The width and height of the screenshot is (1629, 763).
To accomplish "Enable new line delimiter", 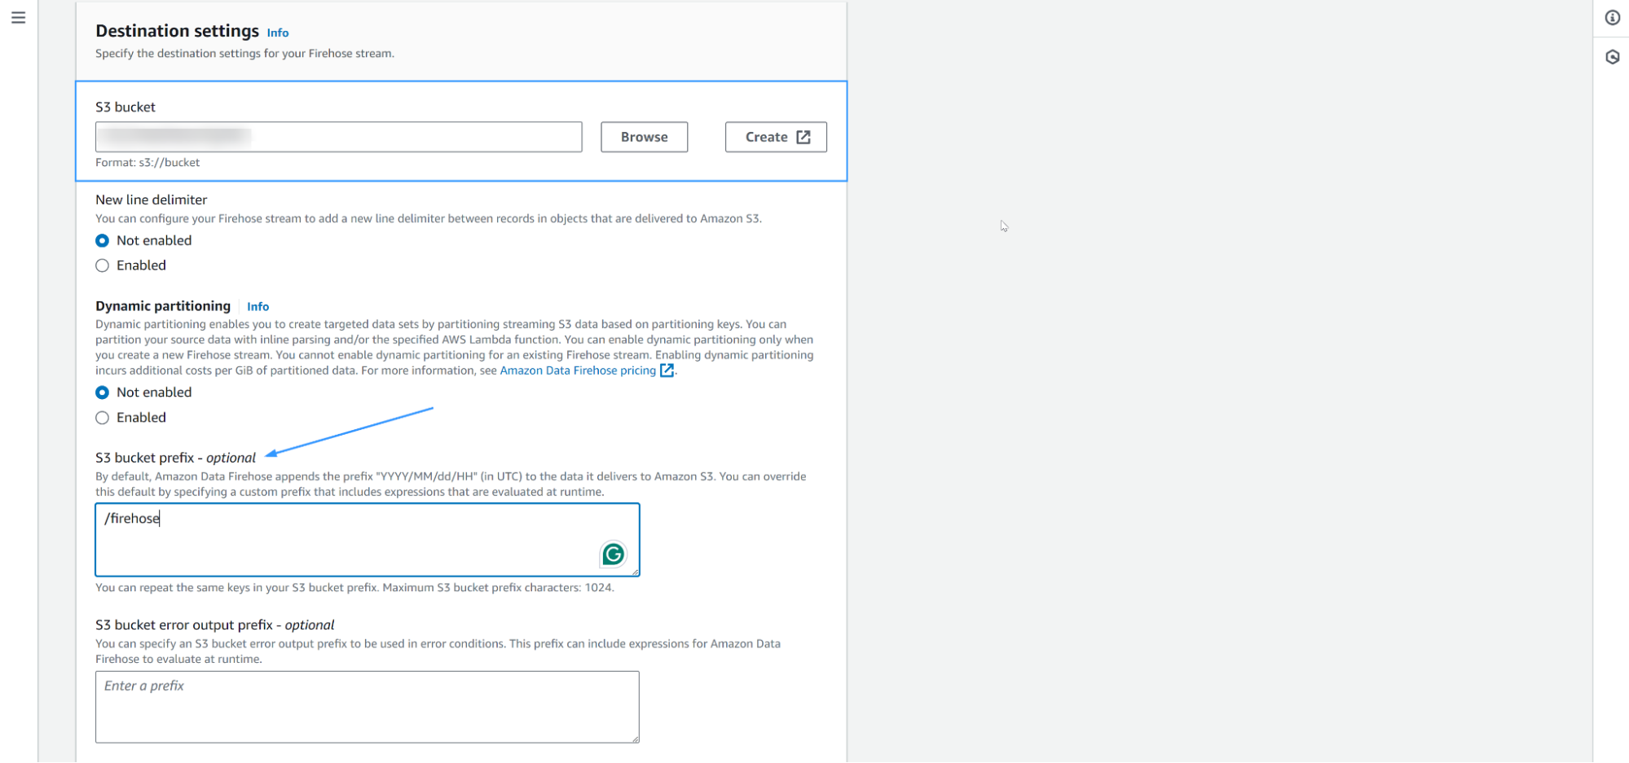I will pyautogui.click(x=102, y=265).
